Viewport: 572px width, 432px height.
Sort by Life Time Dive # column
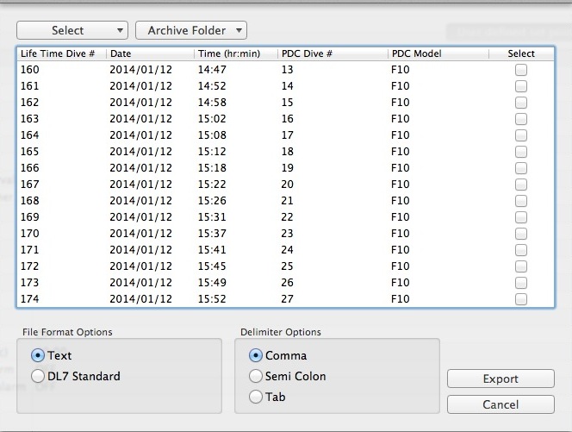pyautogui.click(x=60, y=53)
